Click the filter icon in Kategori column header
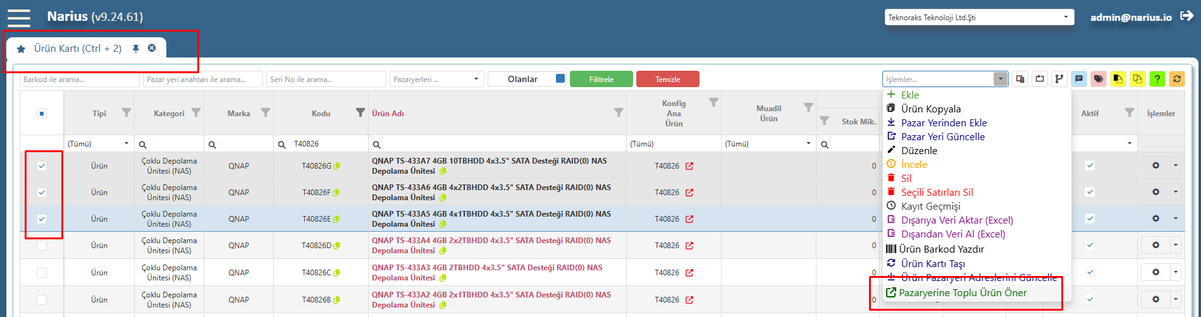Screen dimensions: 1201x317 click(x=196, y=112)
